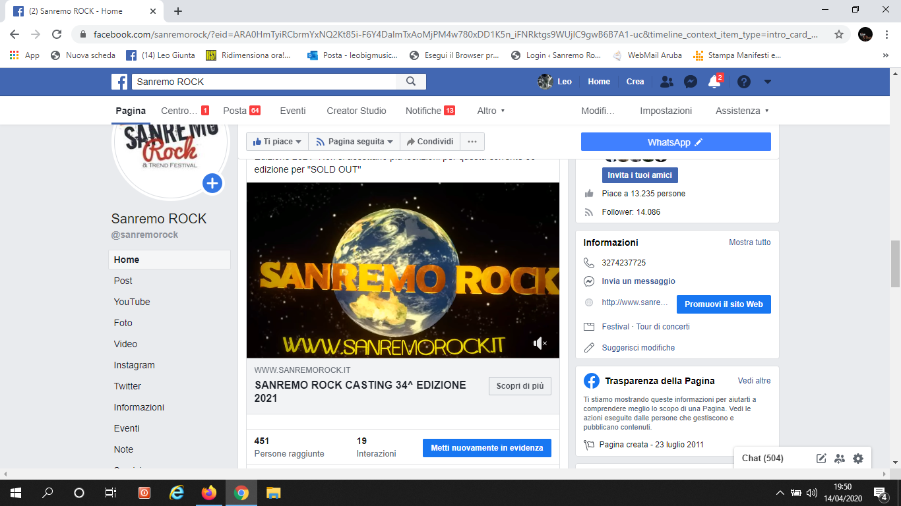The width and height of the screenshot is (901, 506).
Task: Open the three-dots more options button
Action: tap(472, 142)
